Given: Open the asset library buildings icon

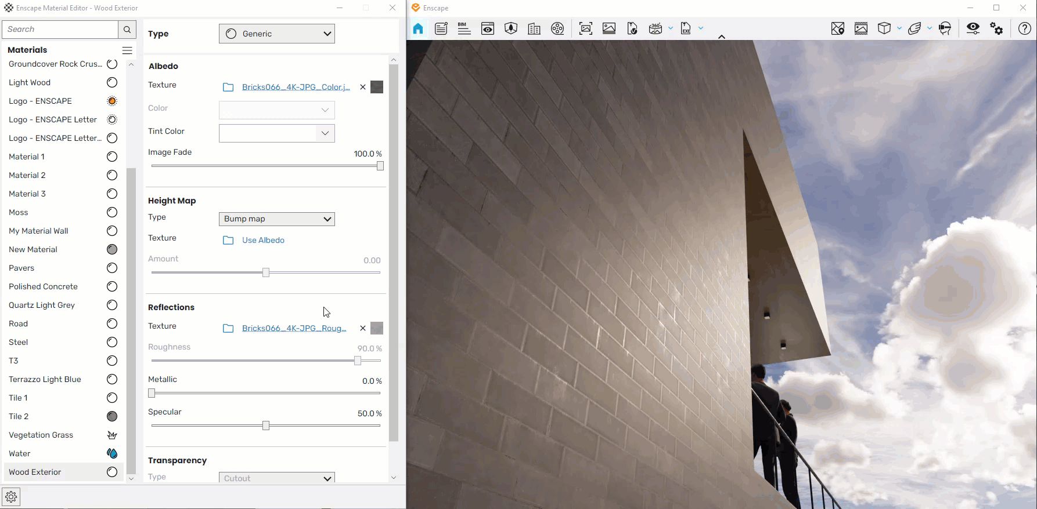Looking at the screenshot, I should 534,28.
